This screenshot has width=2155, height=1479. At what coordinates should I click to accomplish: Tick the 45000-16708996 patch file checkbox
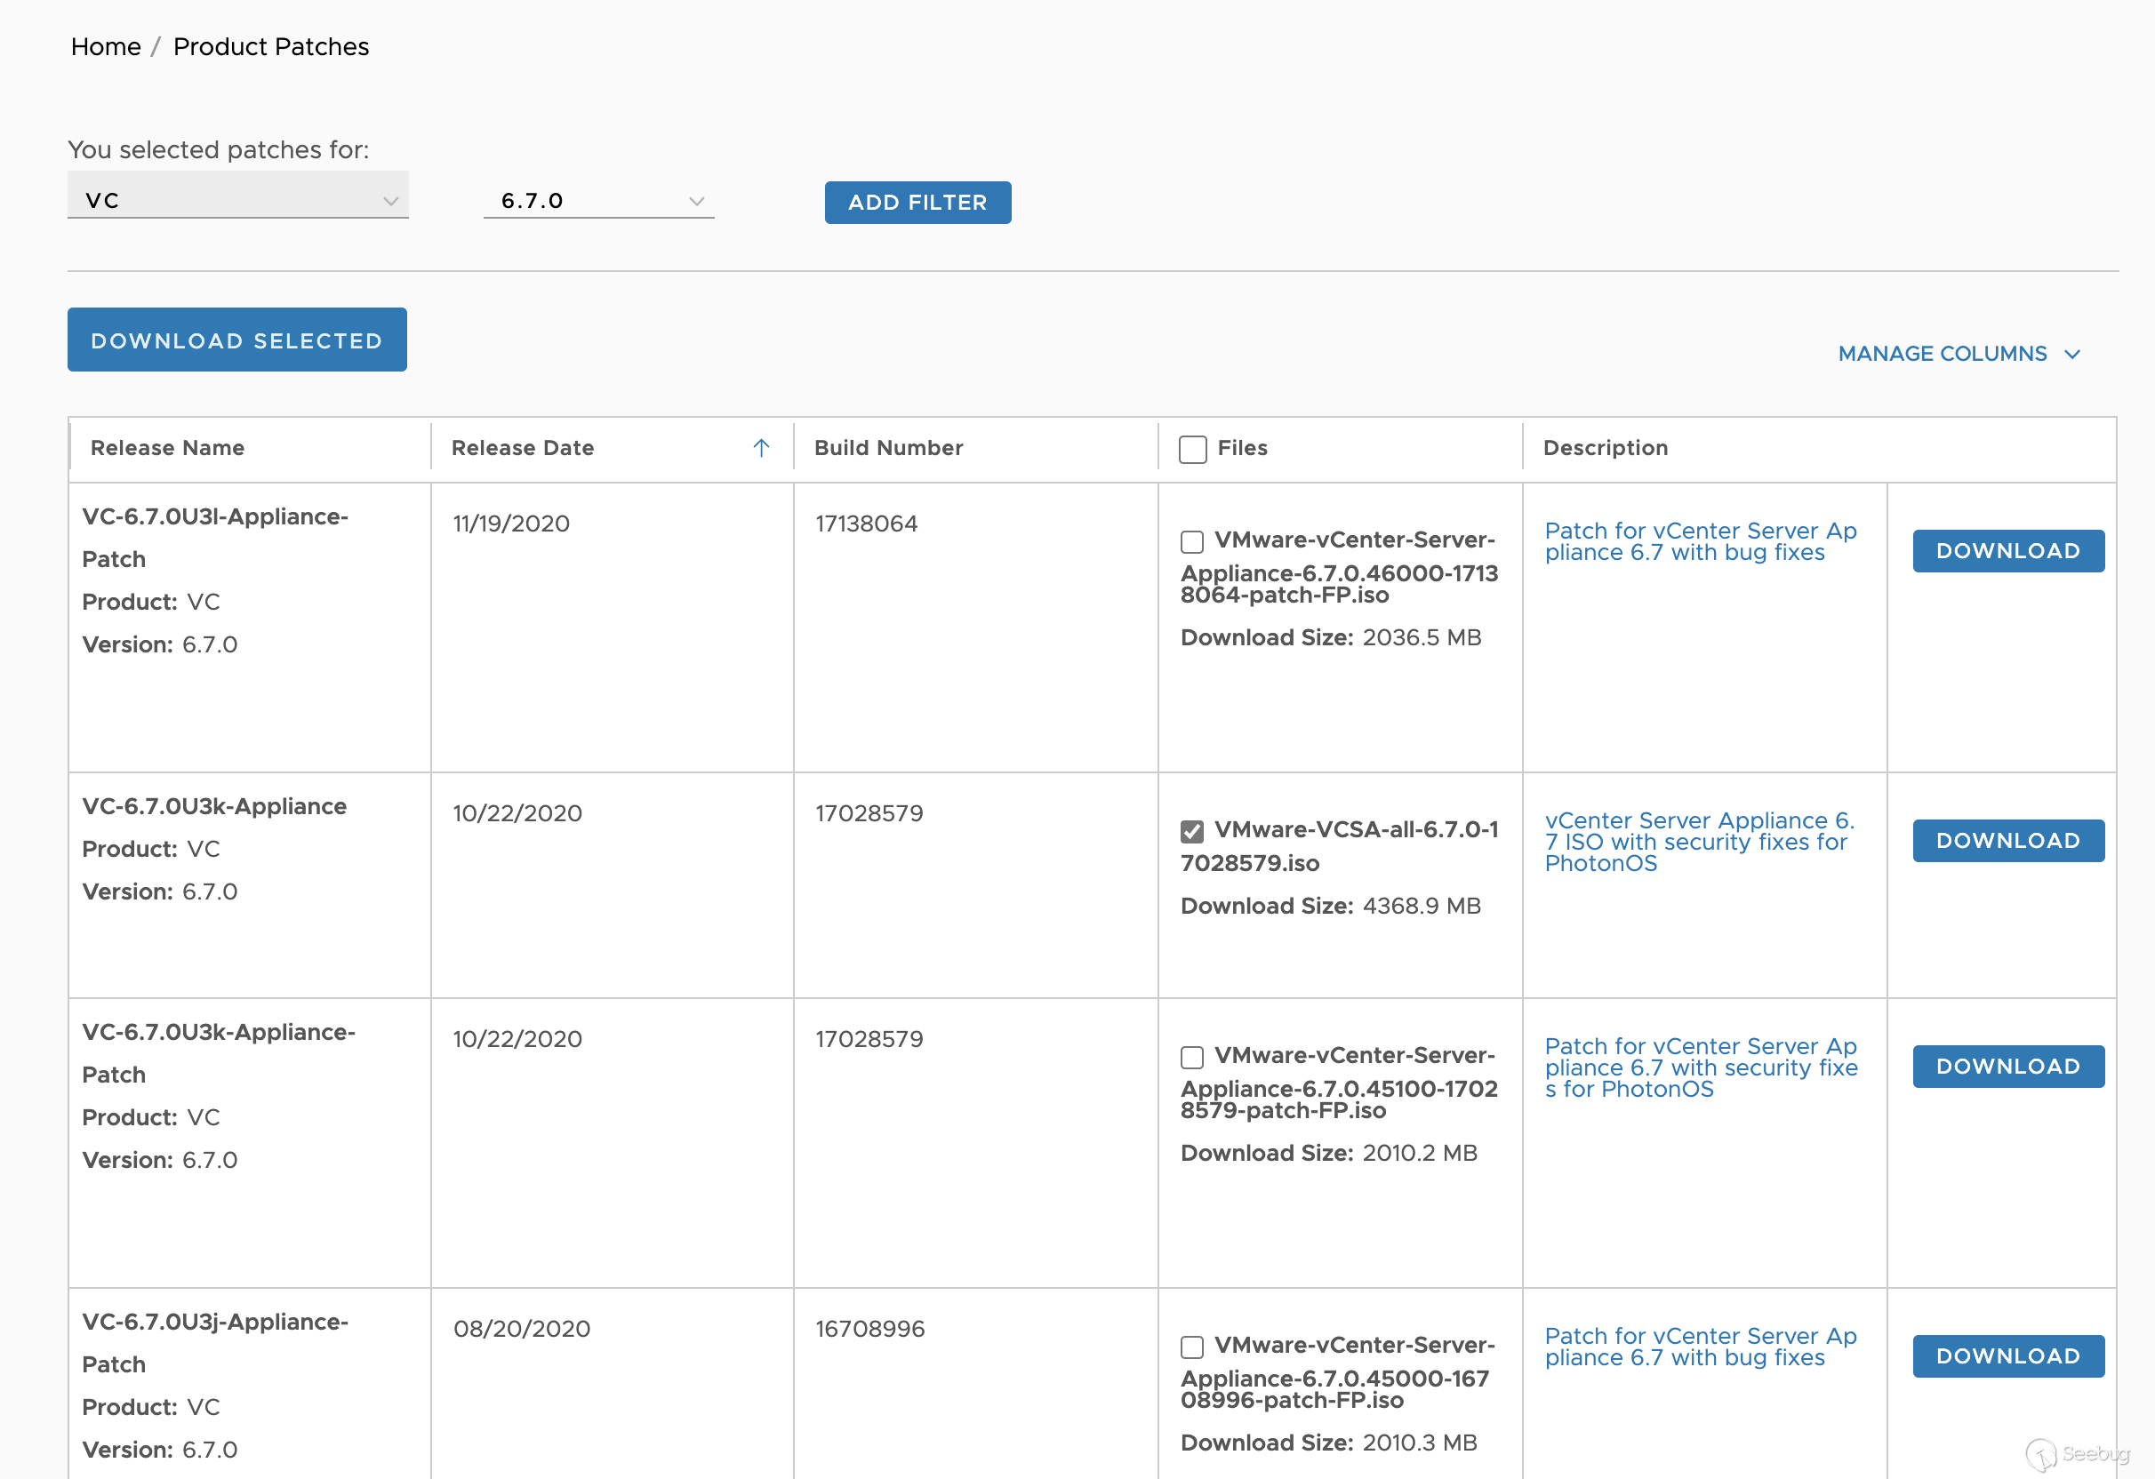click(x=1191, y=1347)
